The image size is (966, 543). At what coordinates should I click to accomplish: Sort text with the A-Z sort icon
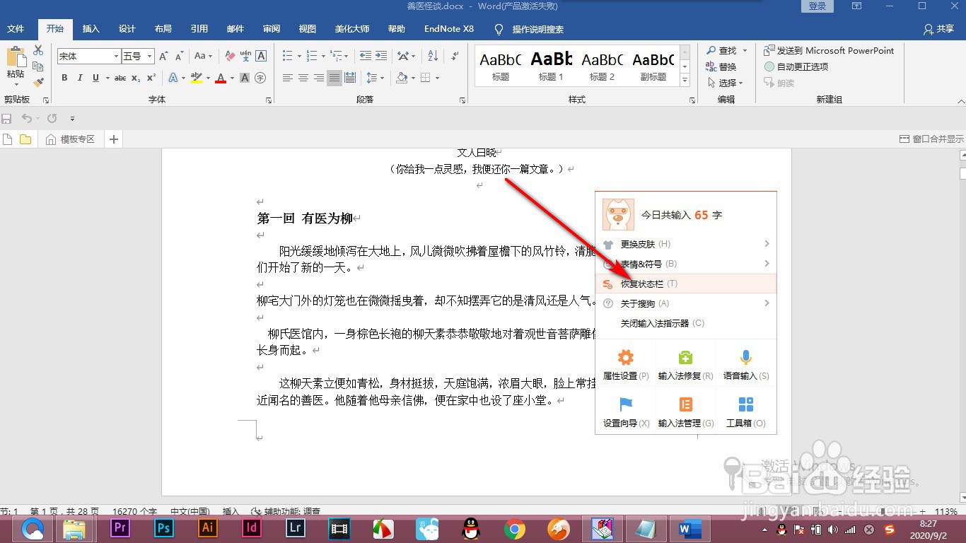pos(433,56)
